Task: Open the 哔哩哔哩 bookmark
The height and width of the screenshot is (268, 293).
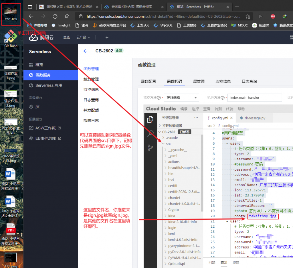Action: click(x=37, y=25)
